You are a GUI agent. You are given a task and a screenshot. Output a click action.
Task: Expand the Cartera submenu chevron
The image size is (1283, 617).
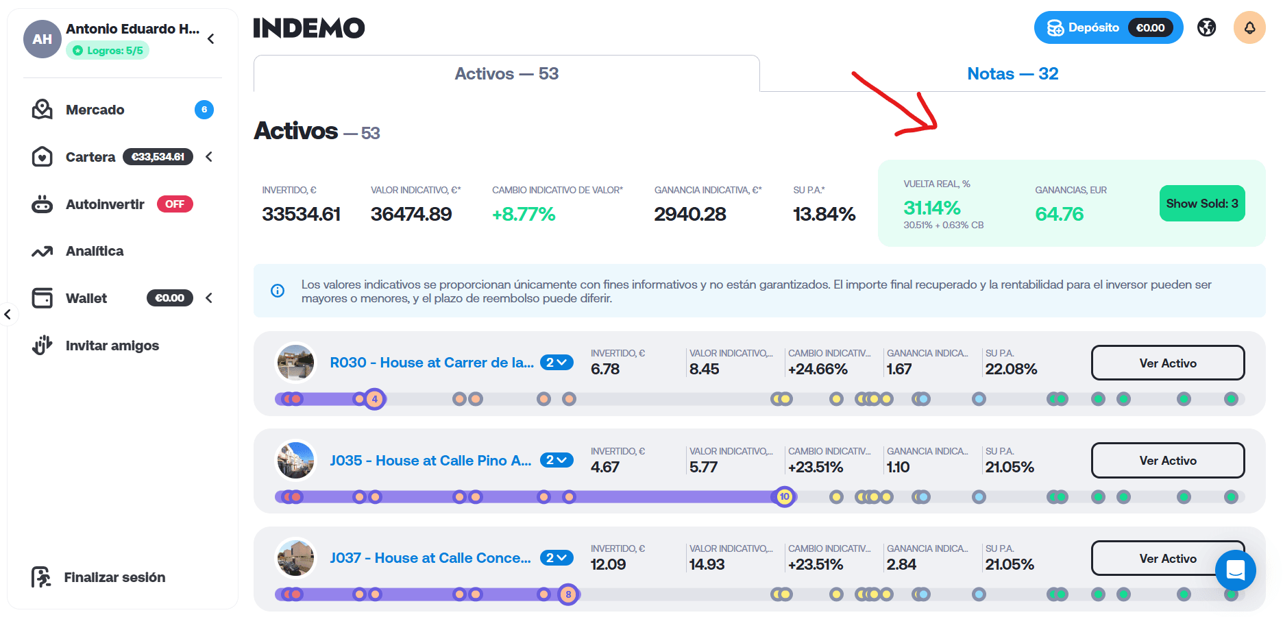pos(209,157)
